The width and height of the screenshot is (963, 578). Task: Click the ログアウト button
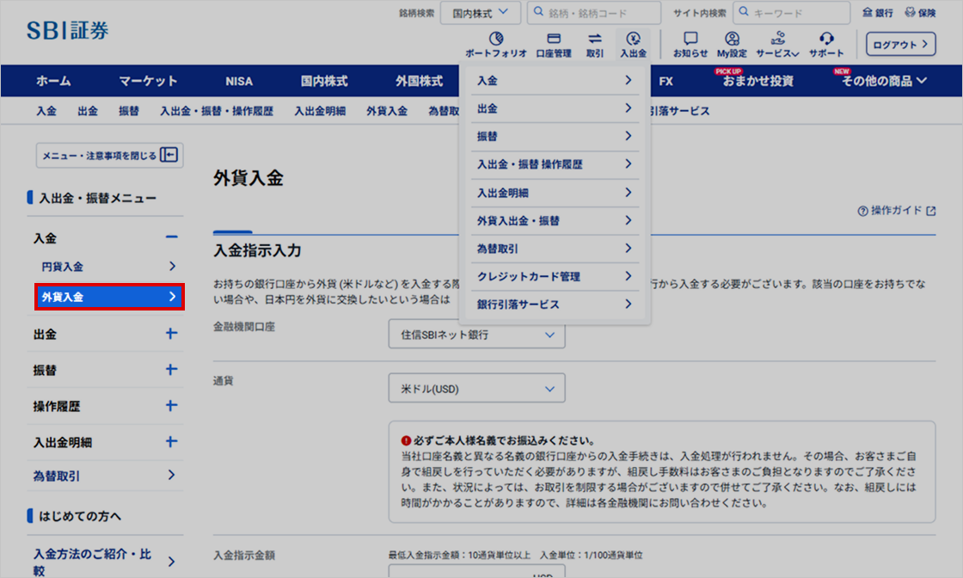(899, 44)
